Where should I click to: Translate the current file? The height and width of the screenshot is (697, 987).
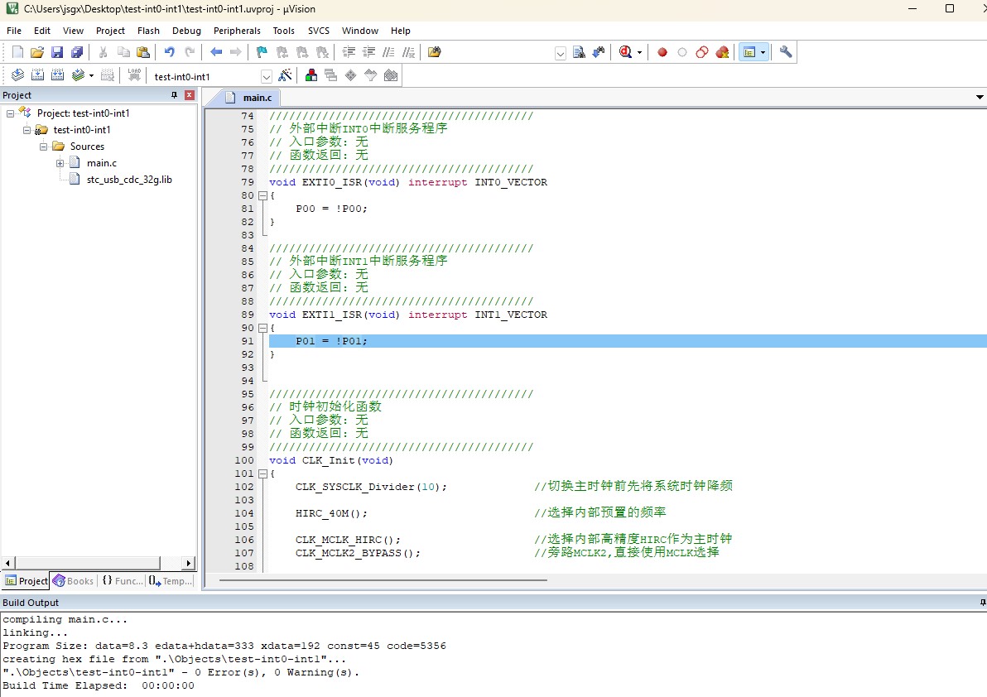(17, 75)
